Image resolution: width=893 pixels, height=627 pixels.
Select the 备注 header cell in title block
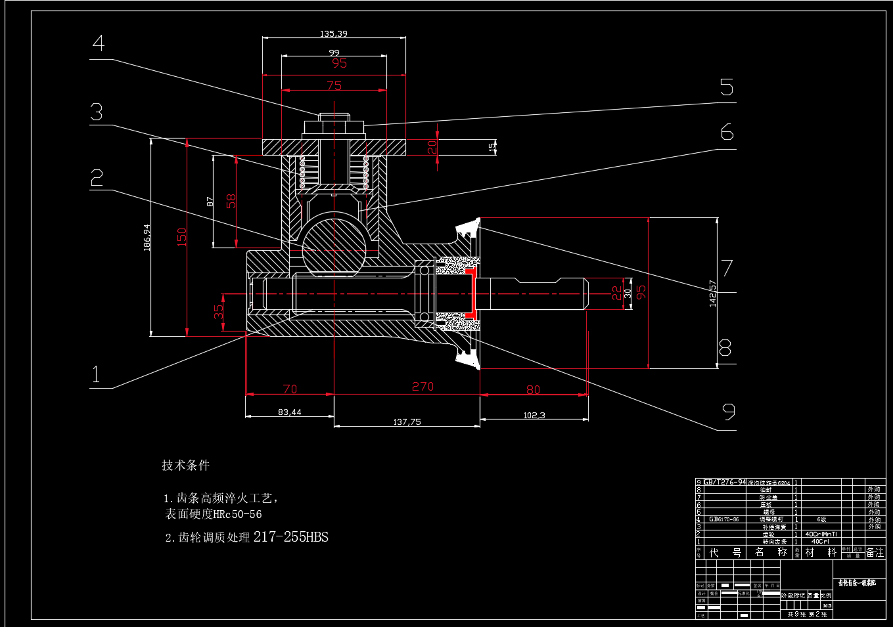tap(875, 553)
